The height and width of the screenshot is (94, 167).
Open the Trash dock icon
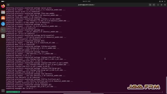3,36
